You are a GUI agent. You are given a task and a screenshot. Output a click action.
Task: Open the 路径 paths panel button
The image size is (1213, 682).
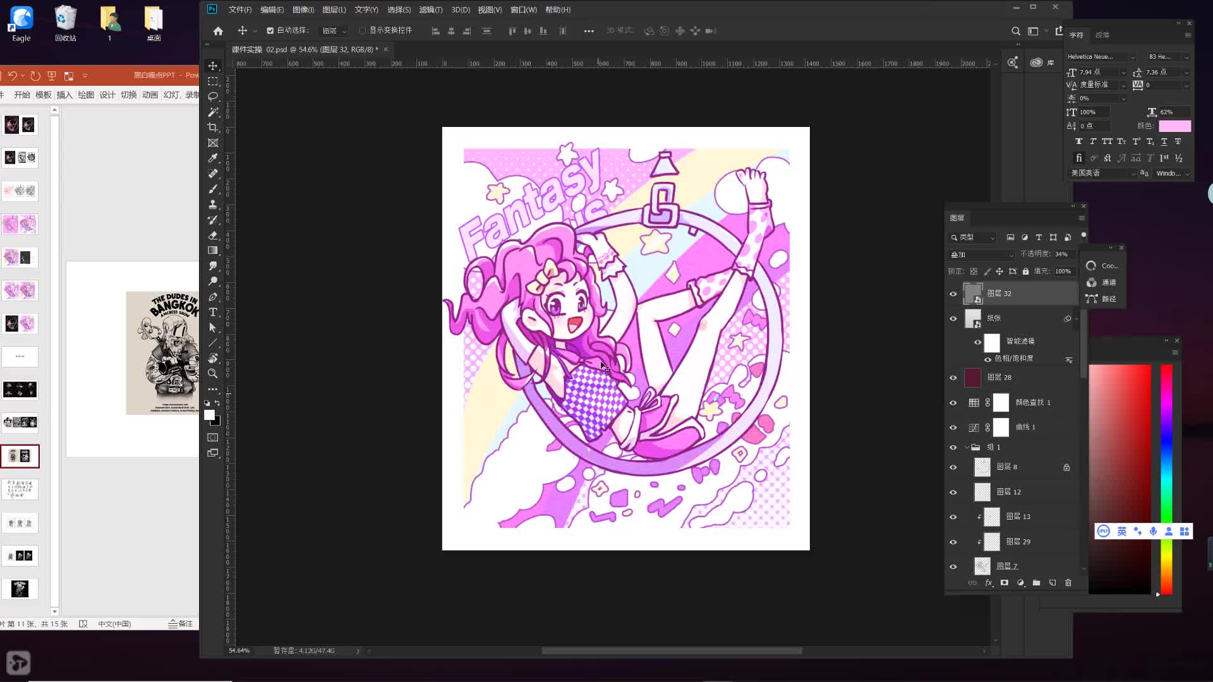(x=1102, y=299)
